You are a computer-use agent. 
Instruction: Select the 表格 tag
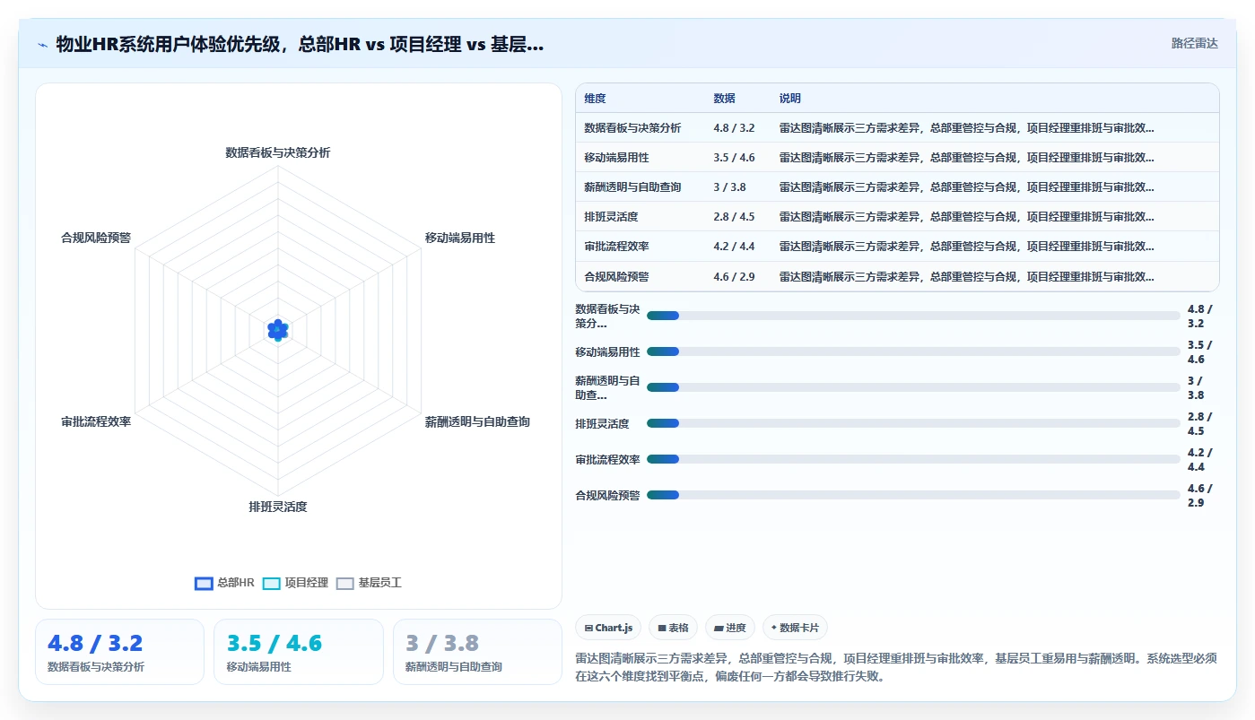(673, 628)
